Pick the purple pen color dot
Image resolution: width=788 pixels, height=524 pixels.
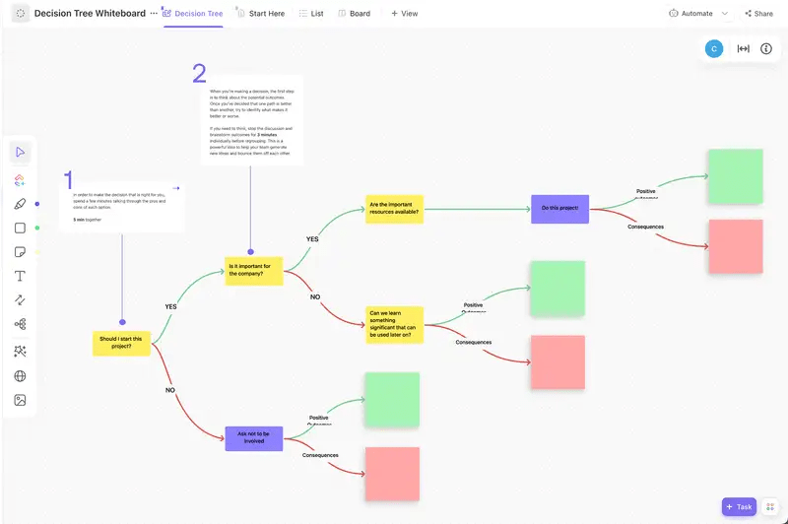37,204
